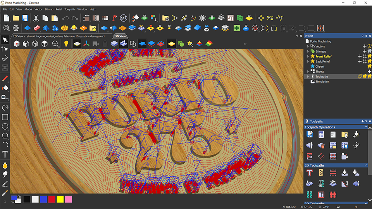
Task: Open the Relief menu
Action: click(x=59, y=9)
